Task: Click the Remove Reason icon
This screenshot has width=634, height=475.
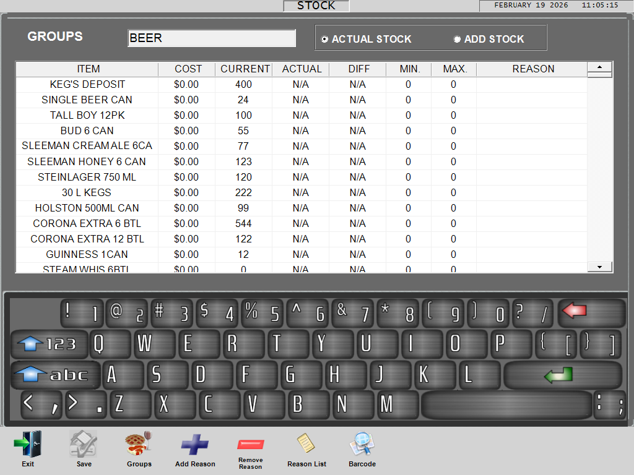Action: pos(250,444)
